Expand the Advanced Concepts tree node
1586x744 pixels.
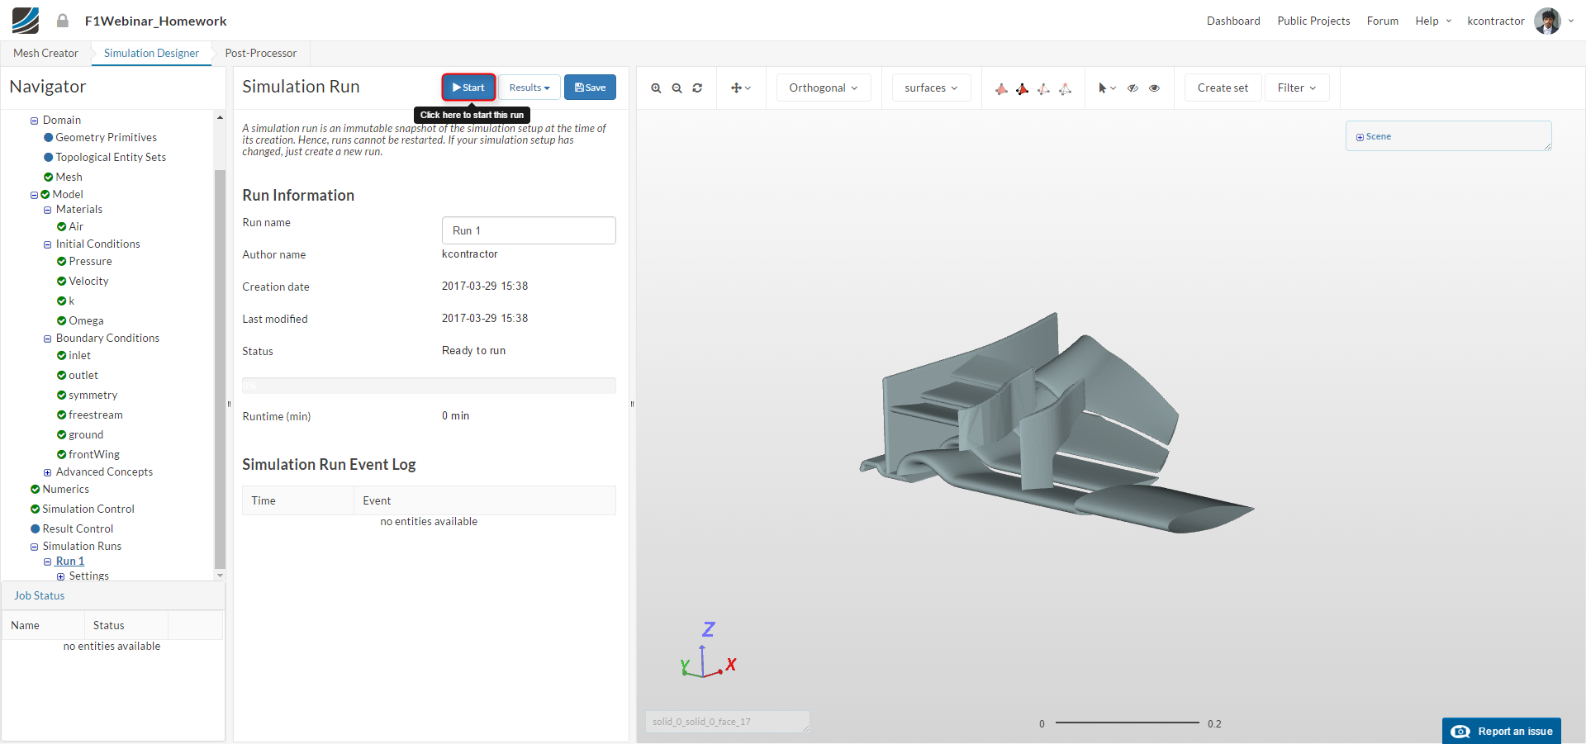[48, 472]
